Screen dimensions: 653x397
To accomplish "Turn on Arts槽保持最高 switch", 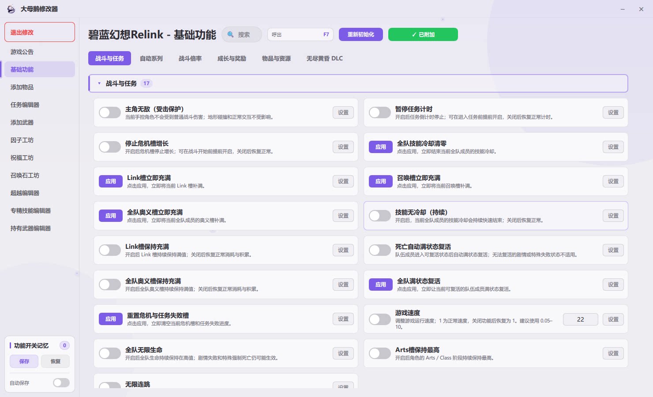I will [380, 353].
